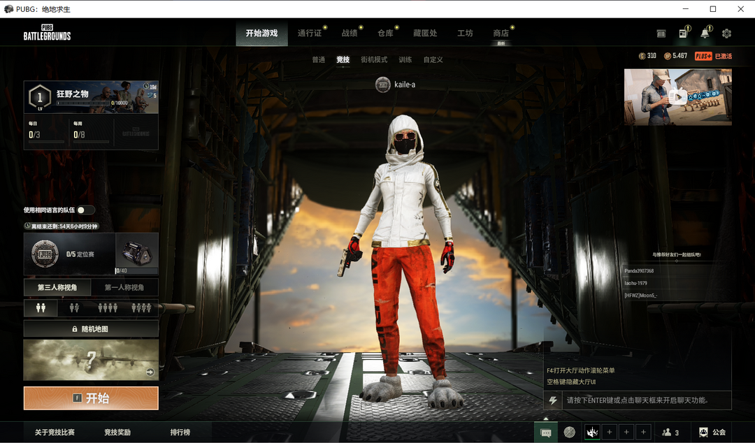Open the friends list icon
The width and height of the screenshot is (755, 443).
click(x=670, y=433)
